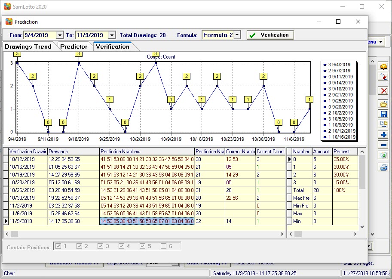Click the yellow star icon in the main window side toolbar
Viewport: 392px width, 279px height.
[383, 66]
